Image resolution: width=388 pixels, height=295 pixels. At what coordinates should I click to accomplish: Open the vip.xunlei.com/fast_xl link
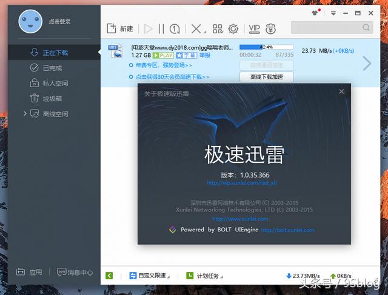pyautogui.click(x=242, y=183)
